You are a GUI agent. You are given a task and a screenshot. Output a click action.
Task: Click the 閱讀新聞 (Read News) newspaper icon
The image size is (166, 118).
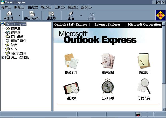point(108,61)
